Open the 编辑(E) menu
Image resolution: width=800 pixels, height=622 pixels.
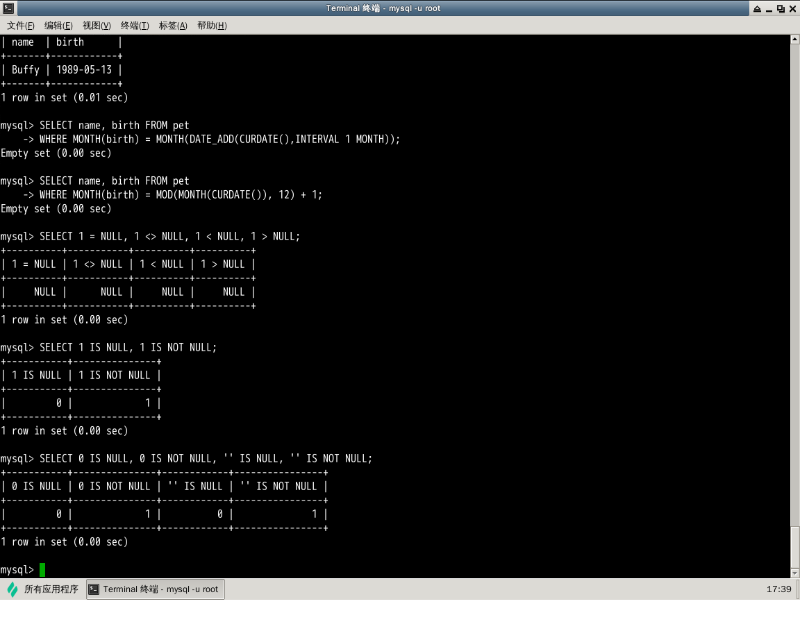(x=58, y=26)
